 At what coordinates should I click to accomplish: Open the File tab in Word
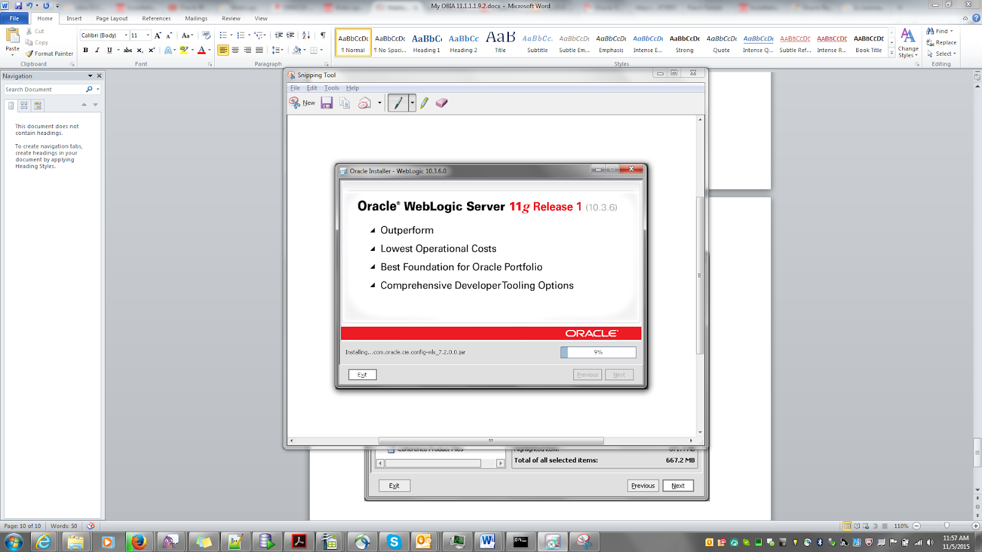[x=14, y=18]
